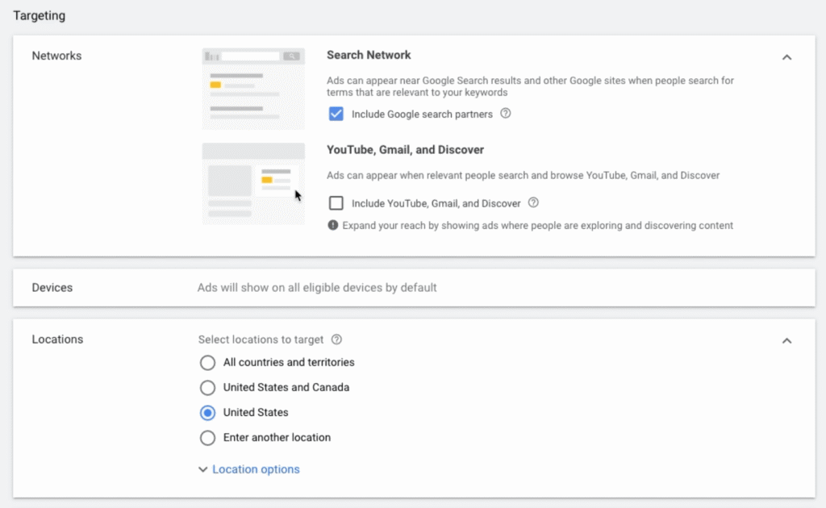Disable Include Google search partners
Viewport: 826px width, 508px height.
(x=336, y=115)
